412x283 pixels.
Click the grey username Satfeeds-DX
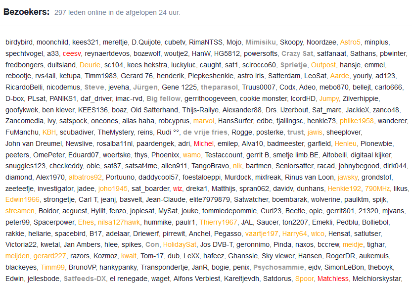click(x=85, y=279)
